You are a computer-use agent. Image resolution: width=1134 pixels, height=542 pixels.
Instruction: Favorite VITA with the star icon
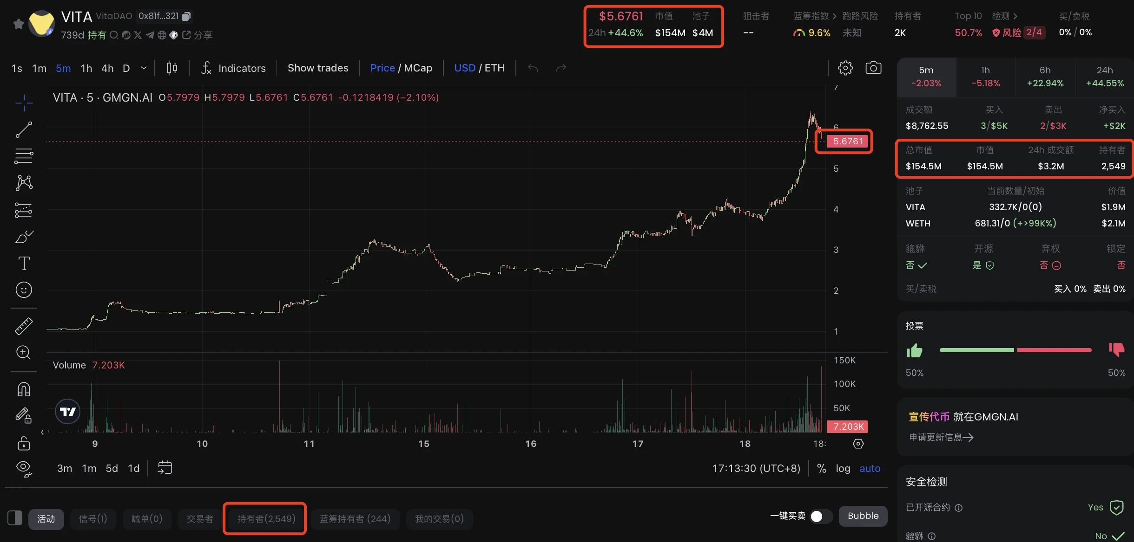click(x=19, y=24)
